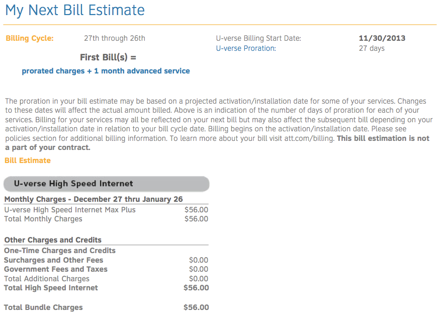Select the 11/30/2013 billing start date

[382, 38]
